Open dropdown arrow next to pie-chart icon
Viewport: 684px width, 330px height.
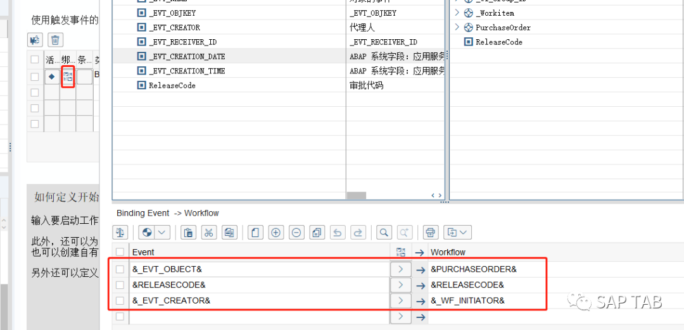[x=162, y=233]
